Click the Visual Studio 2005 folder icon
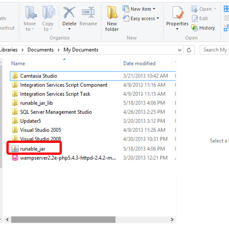 (x=15, y=130)
